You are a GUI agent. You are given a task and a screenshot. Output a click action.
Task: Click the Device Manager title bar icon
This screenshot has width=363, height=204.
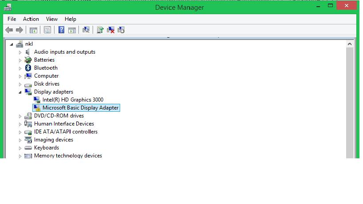pos(8,7)
